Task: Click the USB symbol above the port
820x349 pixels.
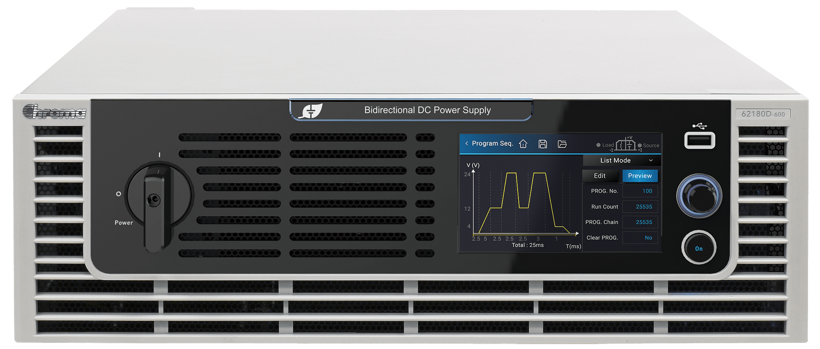Action: coord(700,126)
